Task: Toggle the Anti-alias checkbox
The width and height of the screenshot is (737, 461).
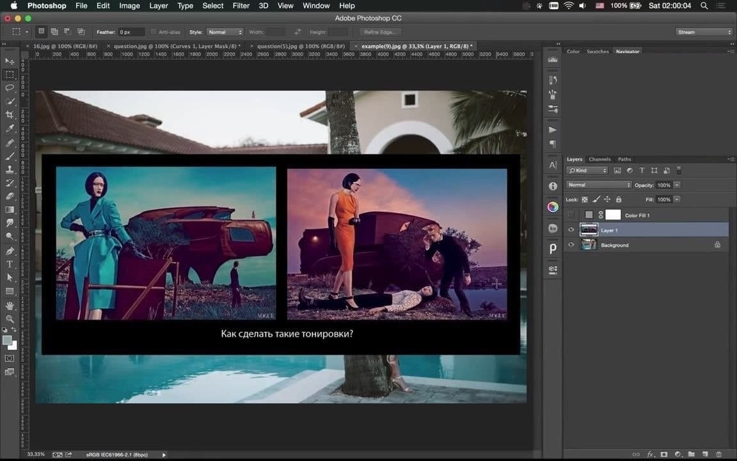Action: coord(154,32)
